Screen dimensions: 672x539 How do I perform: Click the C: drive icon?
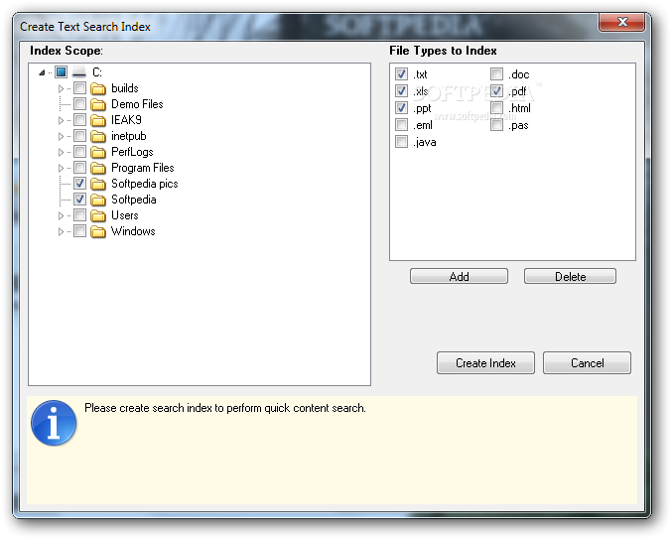[78, 72]
